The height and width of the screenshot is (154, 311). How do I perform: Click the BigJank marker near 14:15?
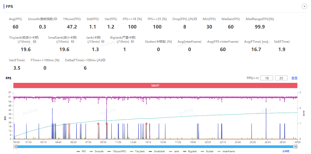pos(146,124)
